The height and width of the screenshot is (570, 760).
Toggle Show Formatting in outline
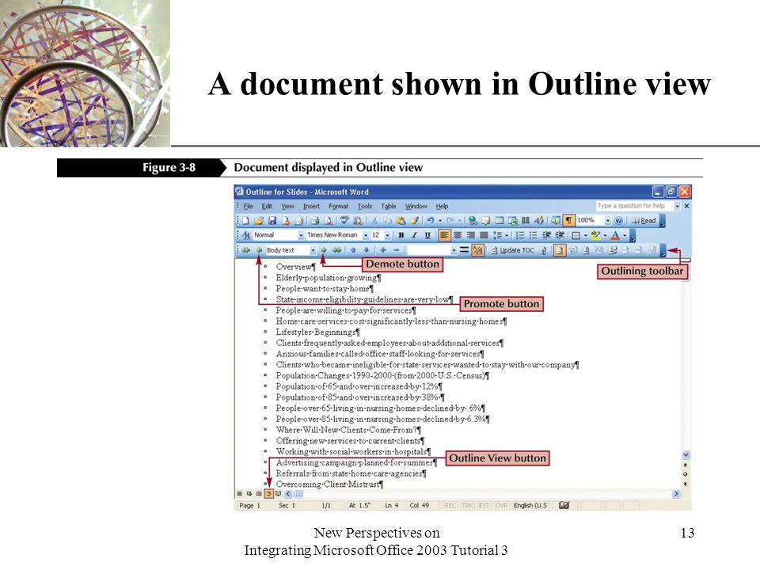pos(477,250)
